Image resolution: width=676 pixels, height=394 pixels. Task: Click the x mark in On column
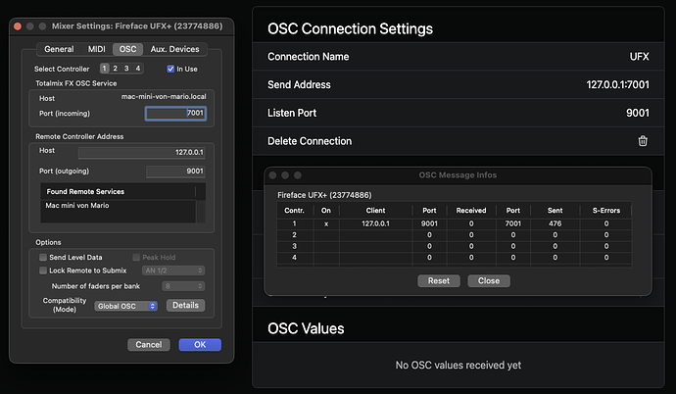click(x=326, y=223)
